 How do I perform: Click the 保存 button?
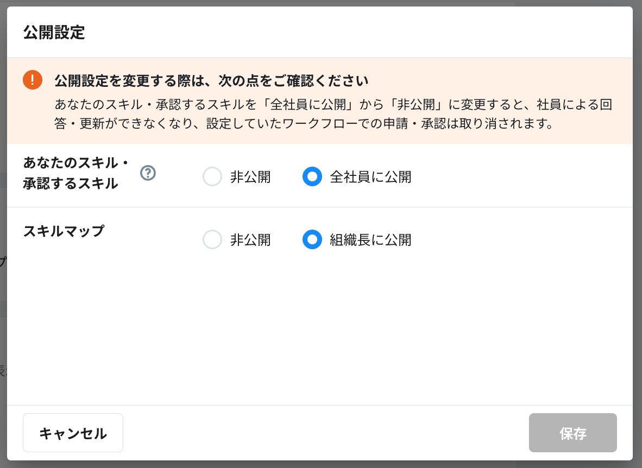(x=572, y=433)
